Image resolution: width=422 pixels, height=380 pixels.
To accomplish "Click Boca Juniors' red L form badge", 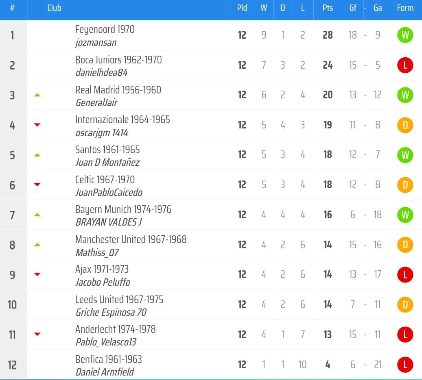I will point(405,65).
